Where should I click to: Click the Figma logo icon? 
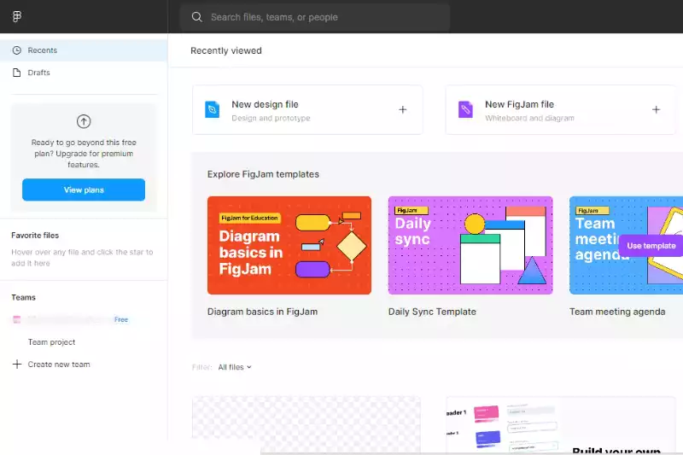click(17, 16)
